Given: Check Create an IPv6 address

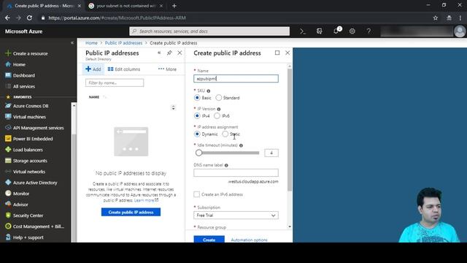Looking at the screenshot, I should coord(196,194).
